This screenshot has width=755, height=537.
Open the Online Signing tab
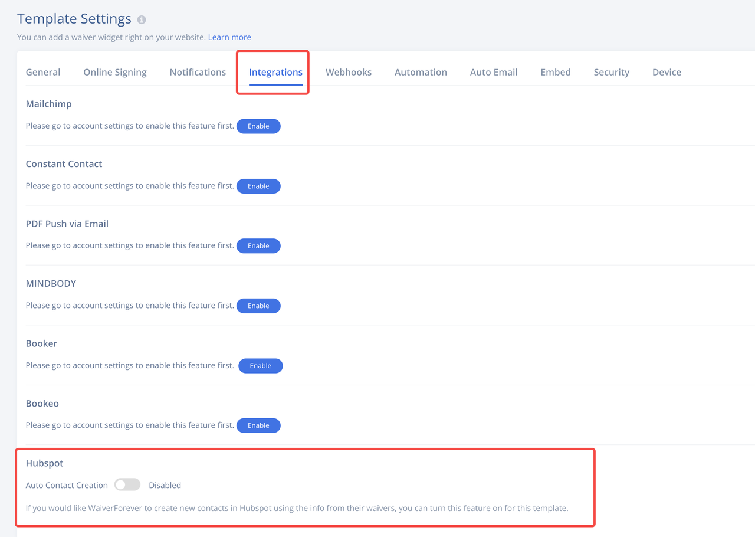115,72
